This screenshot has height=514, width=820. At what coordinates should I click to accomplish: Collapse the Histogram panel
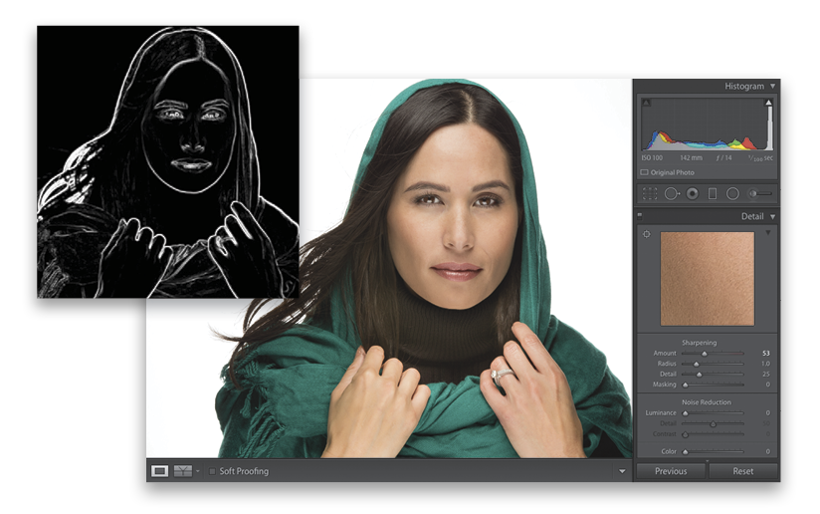coord(772,87)
